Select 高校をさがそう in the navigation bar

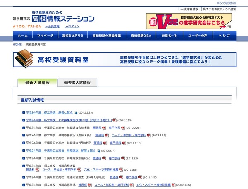coord(73,36)
